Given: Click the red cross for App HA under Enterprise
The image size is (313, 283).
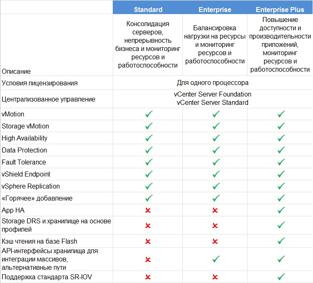Looking at the screenshot, I should 215,210.
